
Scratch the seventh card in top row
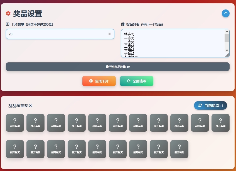click(138, 123)
